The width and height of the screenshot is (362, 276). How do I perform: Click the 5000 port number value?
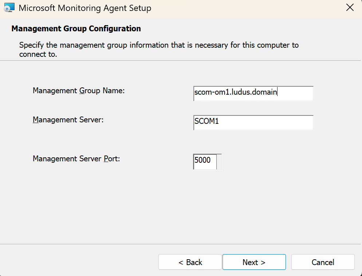pos(202,160)
